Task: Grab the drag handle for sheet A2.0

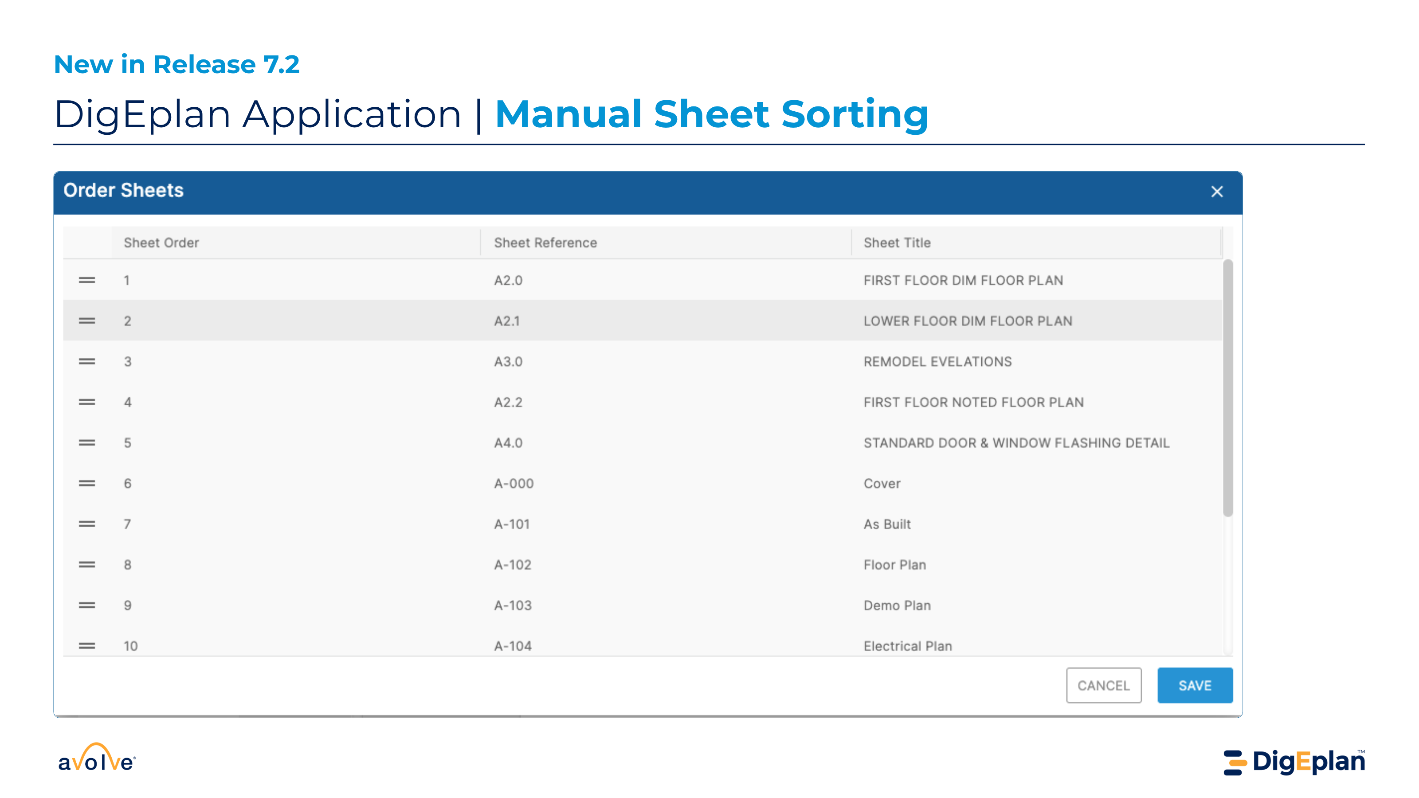Action: [87, 280]
